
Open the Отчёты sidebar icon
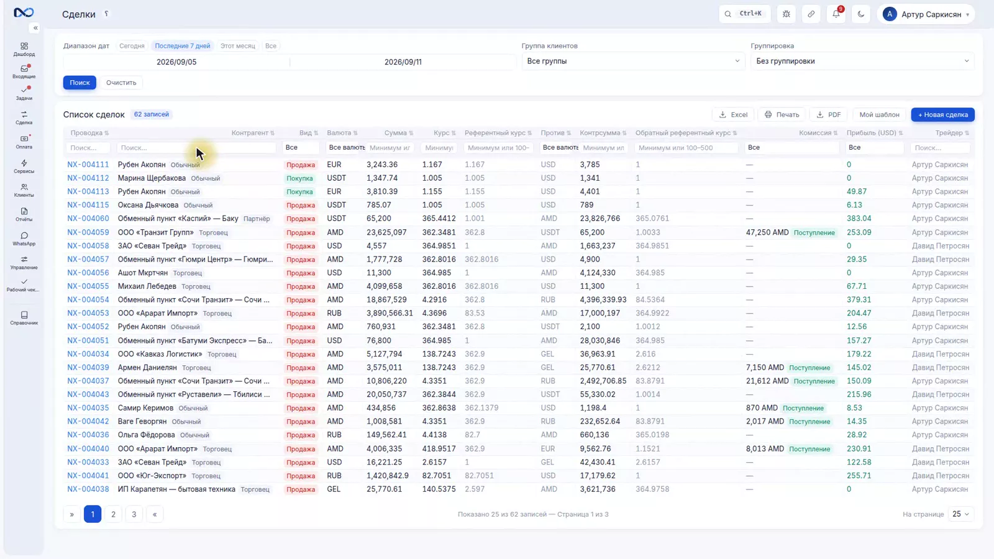24,214
